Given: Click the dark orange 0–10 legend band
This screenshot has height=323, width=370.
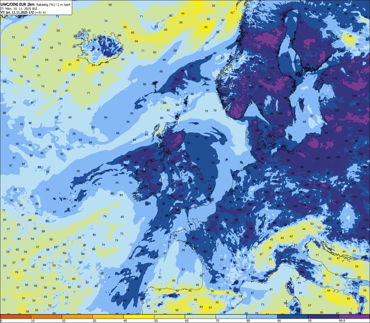Looking at the screenshot, I should point(16,317).
